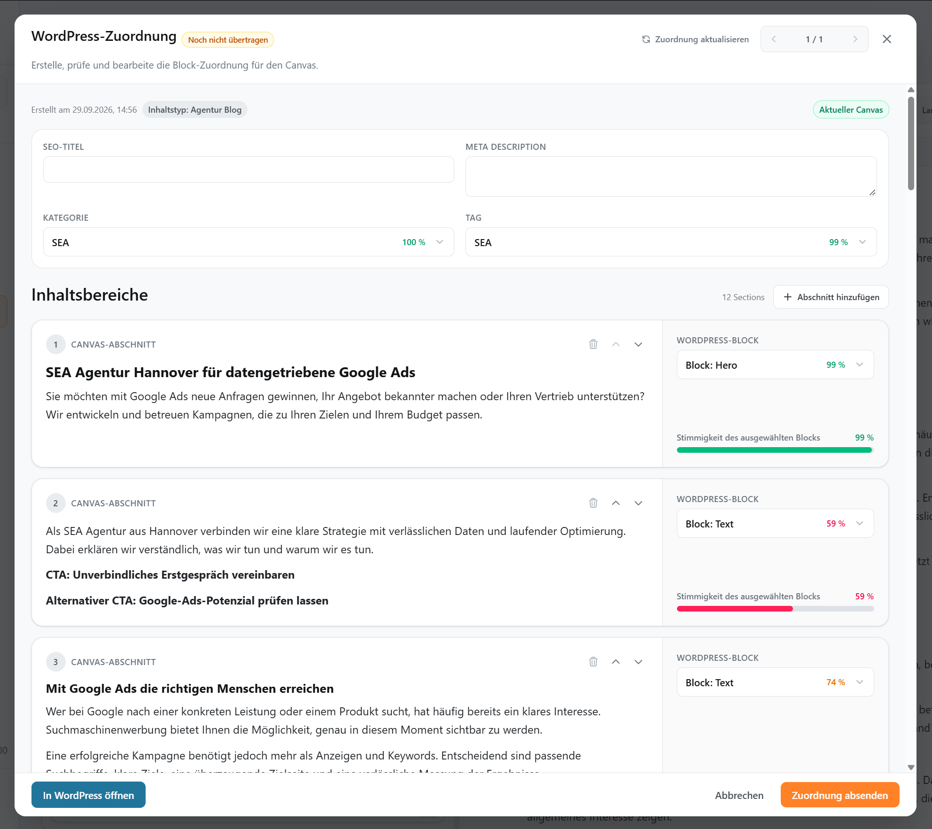Image resolution: width=932 pixels, height=829 pixels.
Task: Click the Noch nicht übertragen status badge
Action: point(228,40)
